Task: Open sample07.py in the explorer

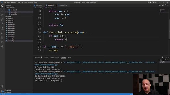Action: click(x=11, y=37)
